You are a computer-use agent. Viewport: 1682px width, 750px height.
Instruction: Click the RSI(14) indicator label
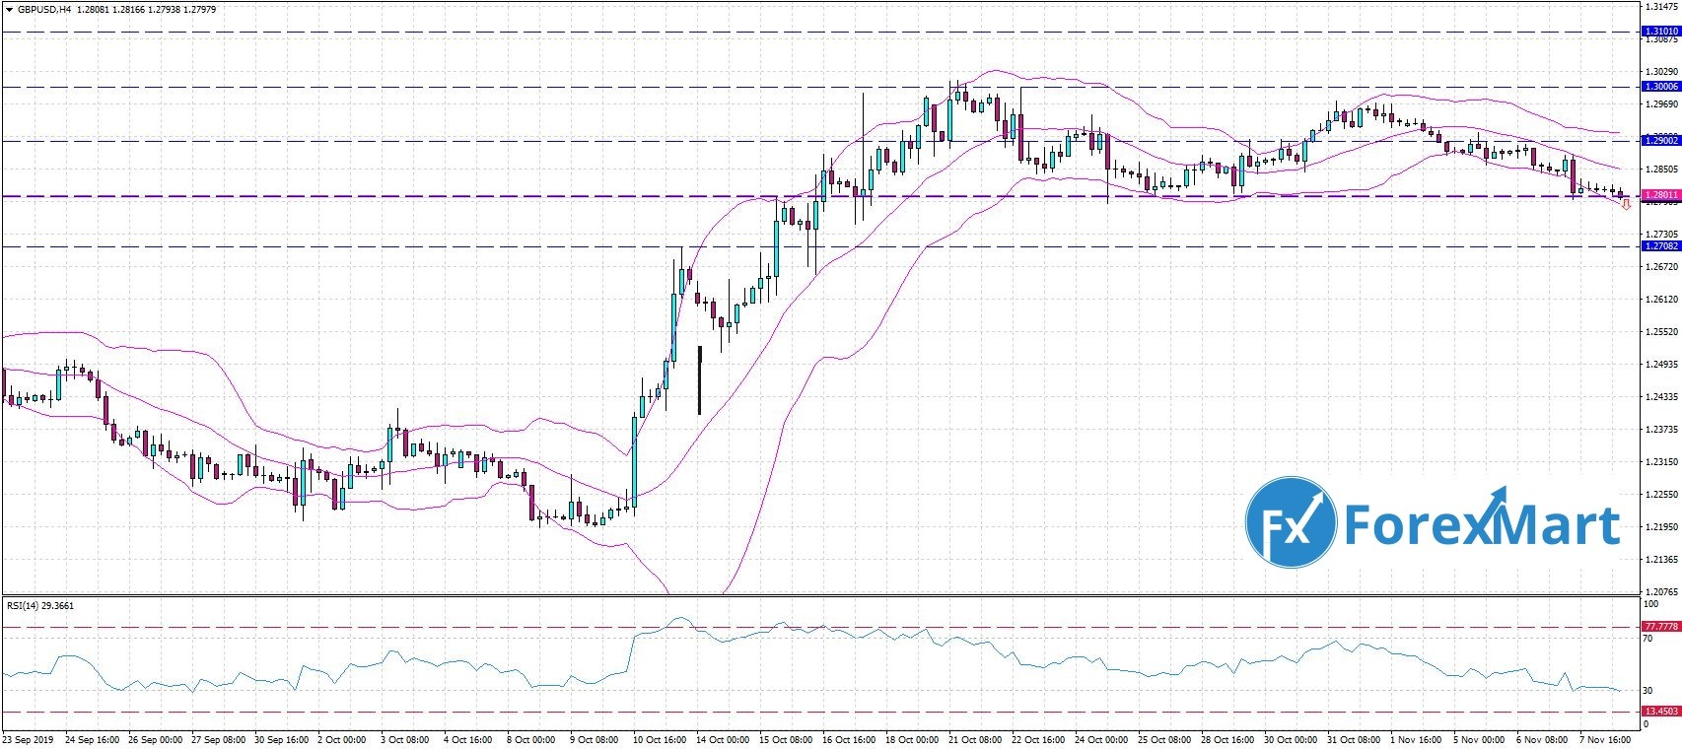click(x=39, y=605)
